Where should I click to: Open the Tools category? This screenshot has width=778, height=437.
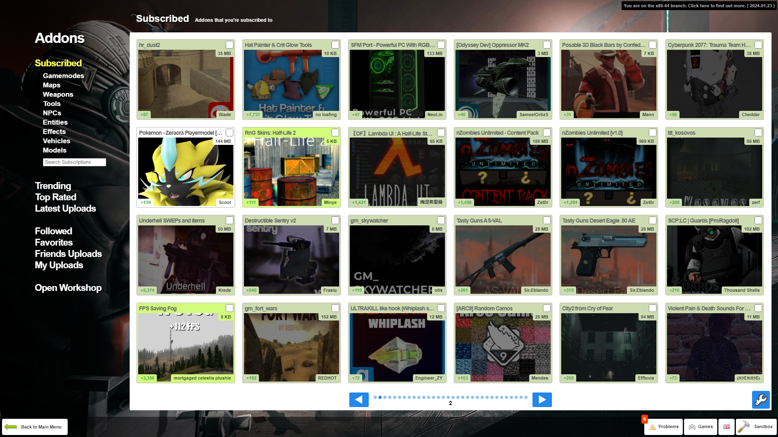tap(52, 104)
